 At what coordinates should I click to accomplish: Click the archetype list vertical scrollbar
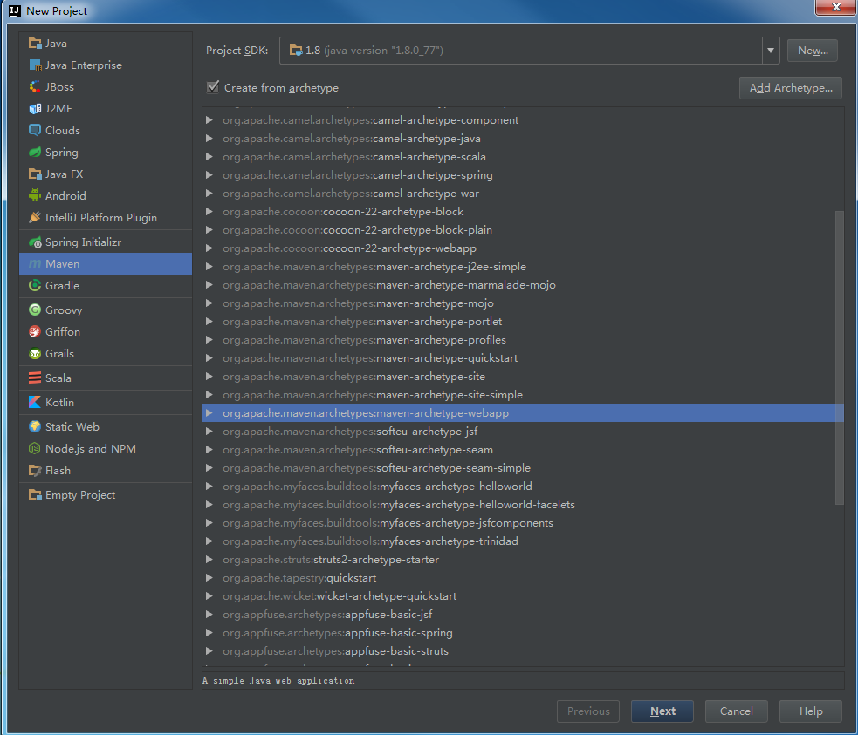839,358
